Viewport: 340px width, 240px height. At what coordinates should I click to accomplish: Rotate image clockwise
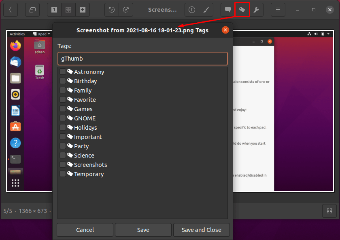126,10
